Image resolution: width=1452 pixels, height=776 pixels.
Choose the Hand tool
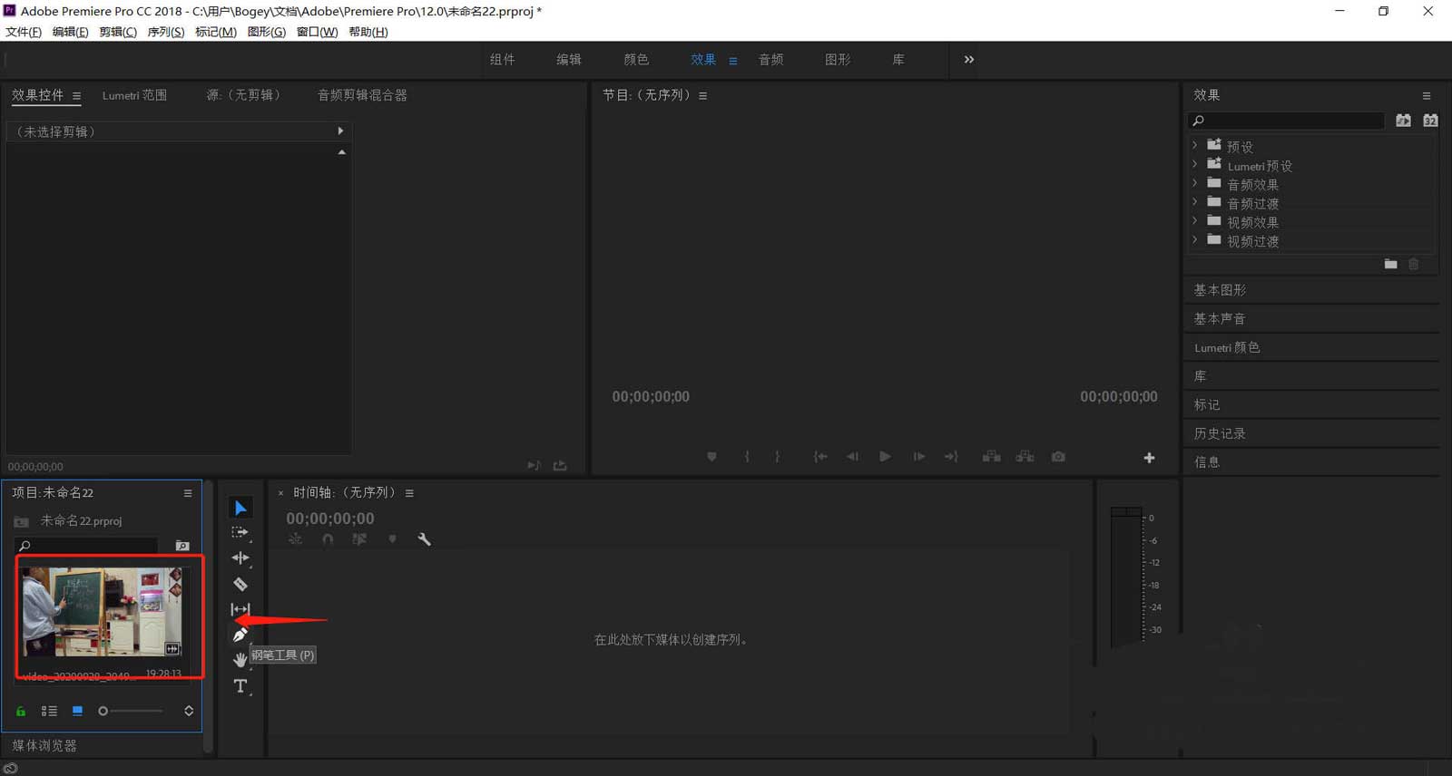point(240,659)
